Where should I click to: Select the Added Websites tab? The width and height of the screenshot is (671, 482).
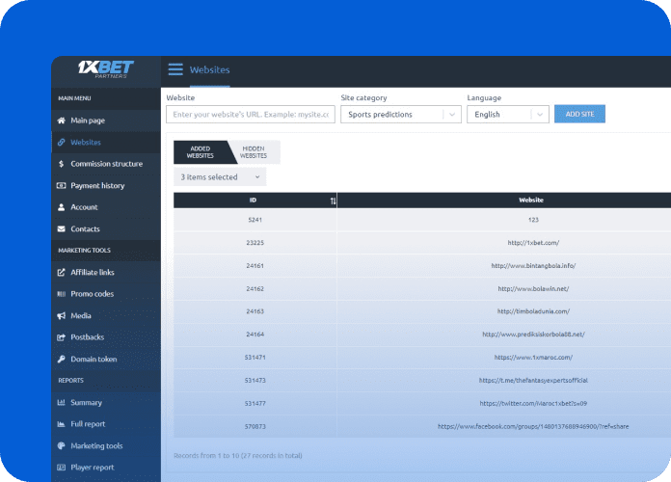(x=200, y=152)
